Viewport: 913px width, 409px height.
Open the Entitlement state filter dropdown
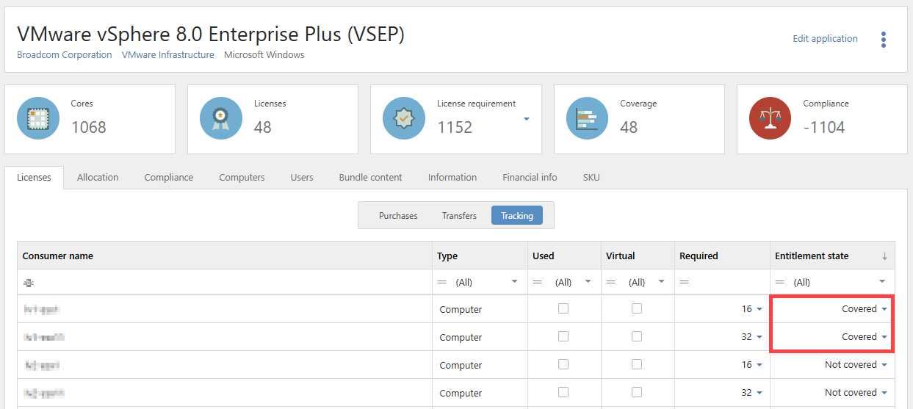point(882,282)
